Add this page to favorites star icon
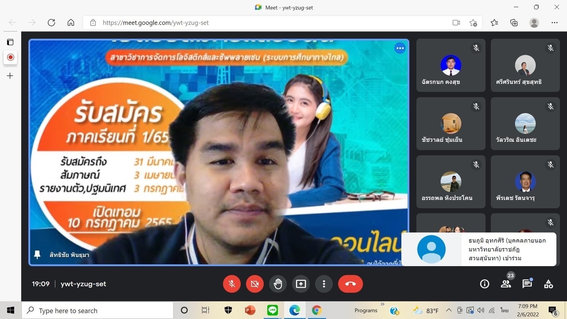The height and width of the screenshot is (319, 567). (473, 23)
